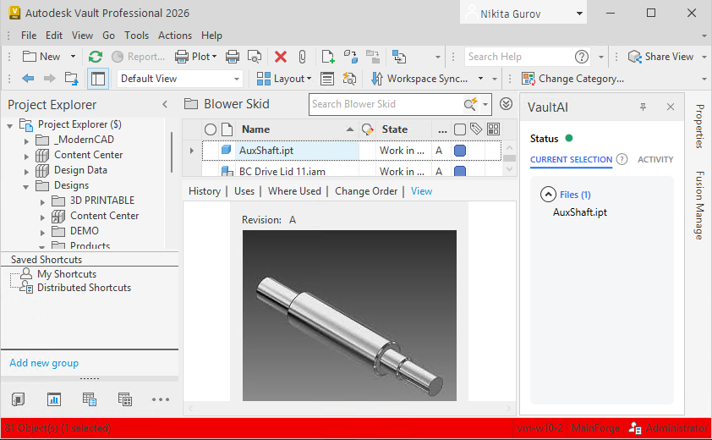Viewport: 712px width, 440px height.
Task: Click the Search Help question mark icon
Action: (582, 57)
